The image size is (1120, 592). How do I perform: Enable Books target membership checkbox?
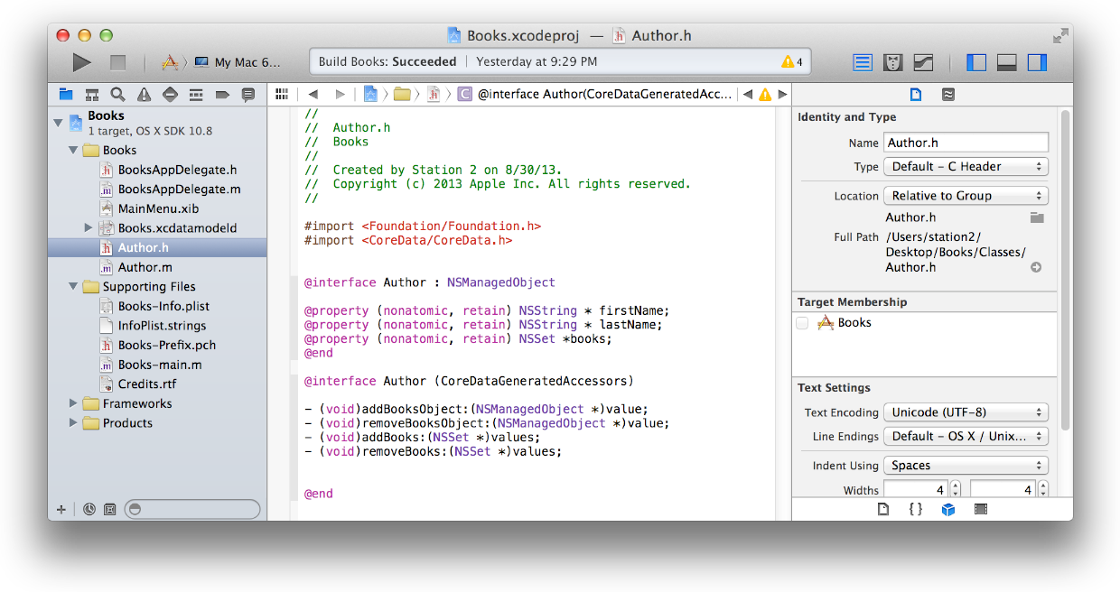(802, 323)
